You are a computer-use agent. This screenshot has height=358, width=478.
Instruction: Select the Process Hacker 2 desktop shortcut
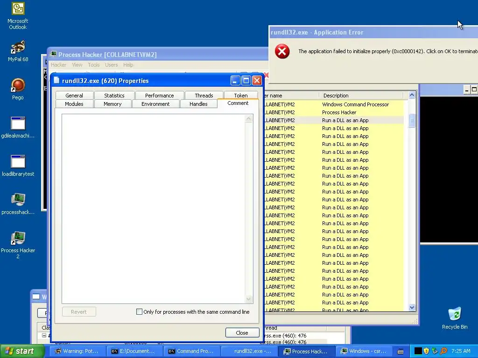click(x=18, y=245)
